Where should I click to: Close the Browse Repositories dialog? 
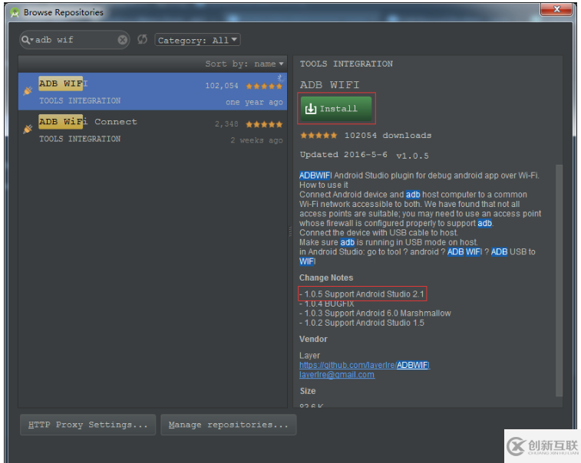556,9
